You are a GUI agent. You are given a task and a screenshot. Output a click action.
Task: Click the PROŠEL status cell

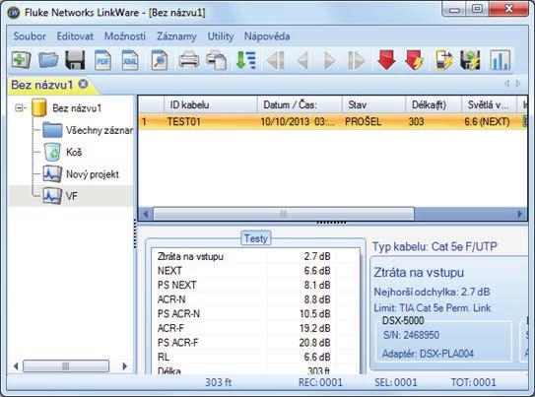(x=363, y=122)
